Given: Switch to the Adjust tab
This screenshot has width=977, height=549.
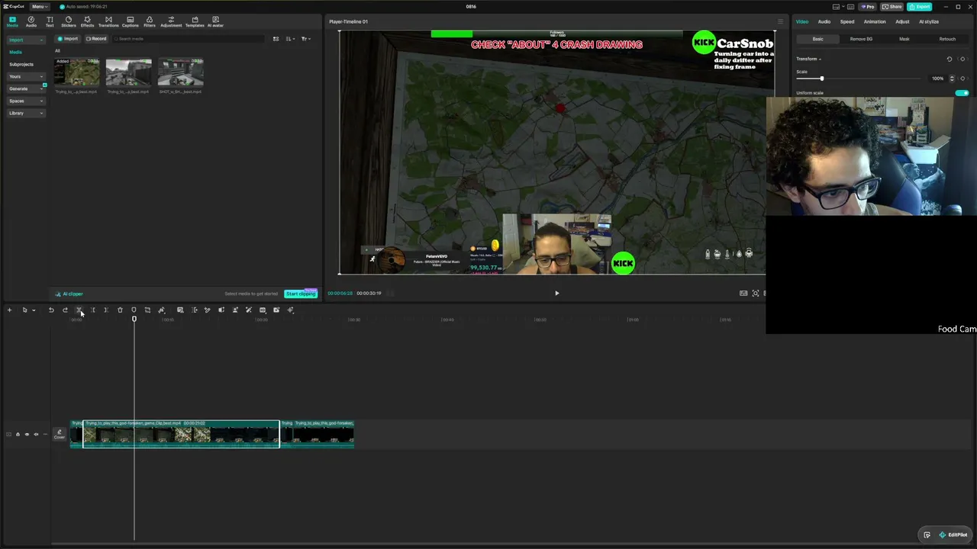Looking at the screenshot, I should (902, 21).
